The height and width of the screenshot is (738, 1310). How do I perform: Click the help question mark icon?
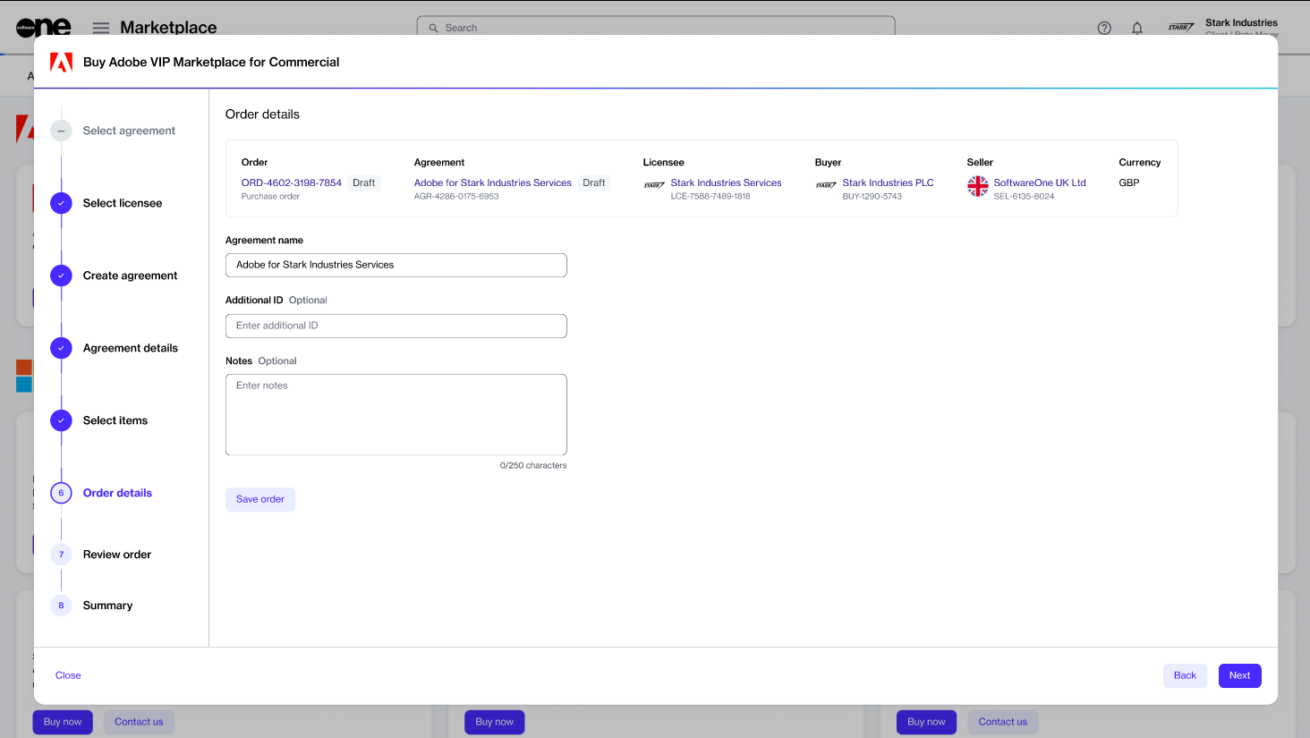tap(1104, 28)
